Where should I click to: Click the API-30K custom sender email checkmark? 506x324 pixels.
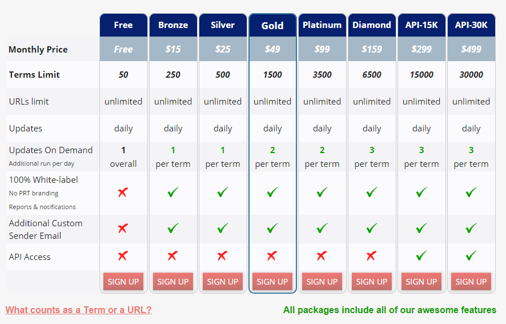point(471,228)
